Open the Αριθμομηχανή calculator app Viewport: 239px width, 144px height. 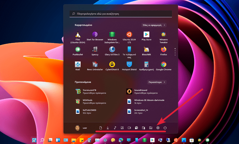[x=146, y=66]
